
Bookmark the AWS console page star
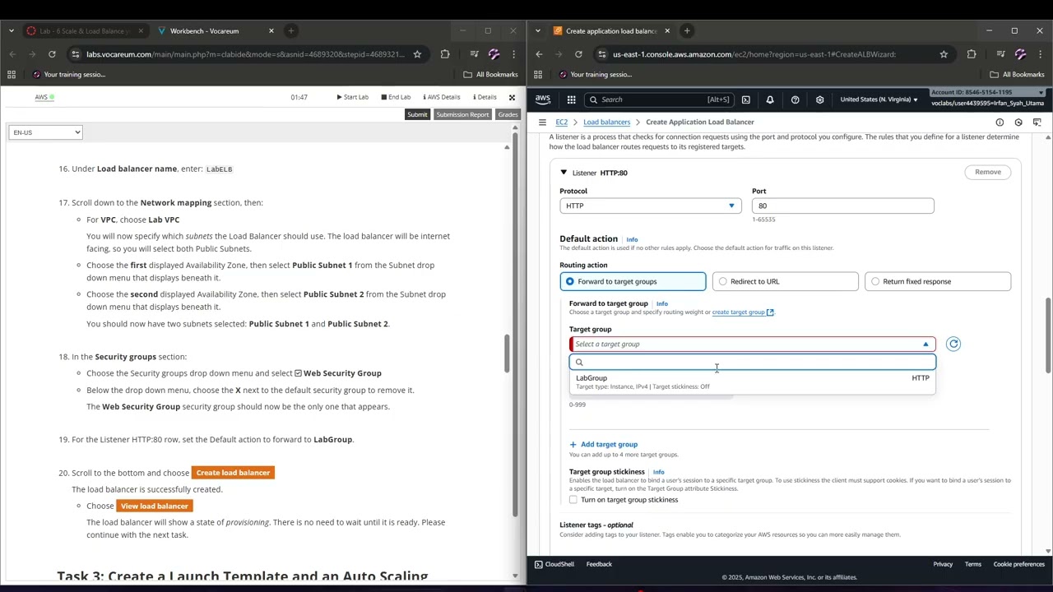[944, 54]
